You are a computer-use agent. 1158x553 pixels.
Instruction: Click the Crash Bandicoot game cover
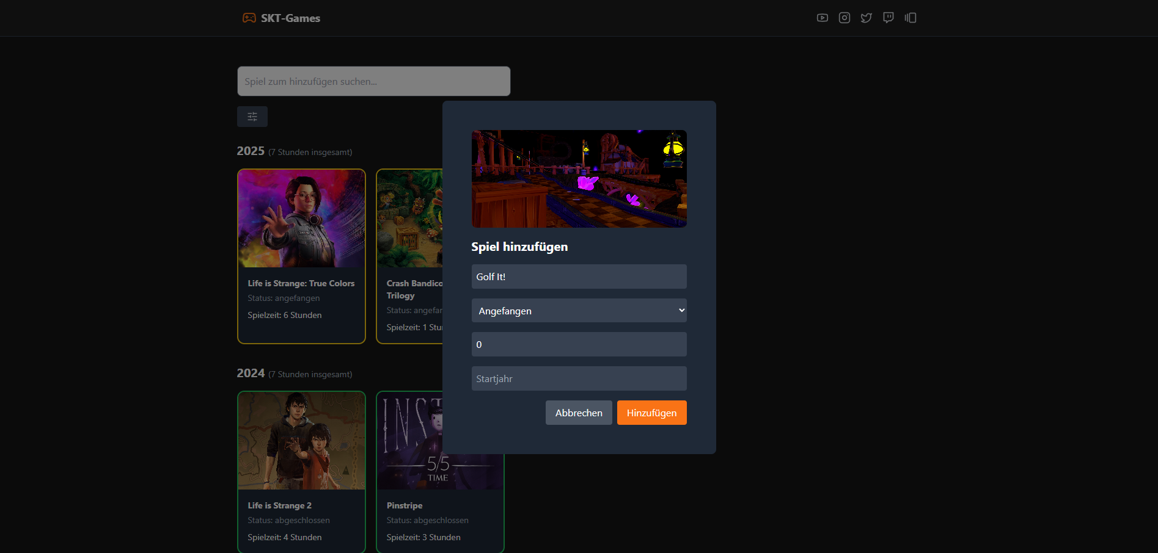409,219
